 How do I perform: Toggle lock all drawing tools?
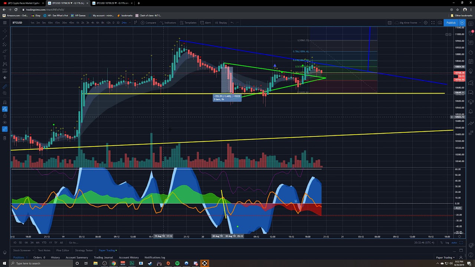(x=5, y=116)
